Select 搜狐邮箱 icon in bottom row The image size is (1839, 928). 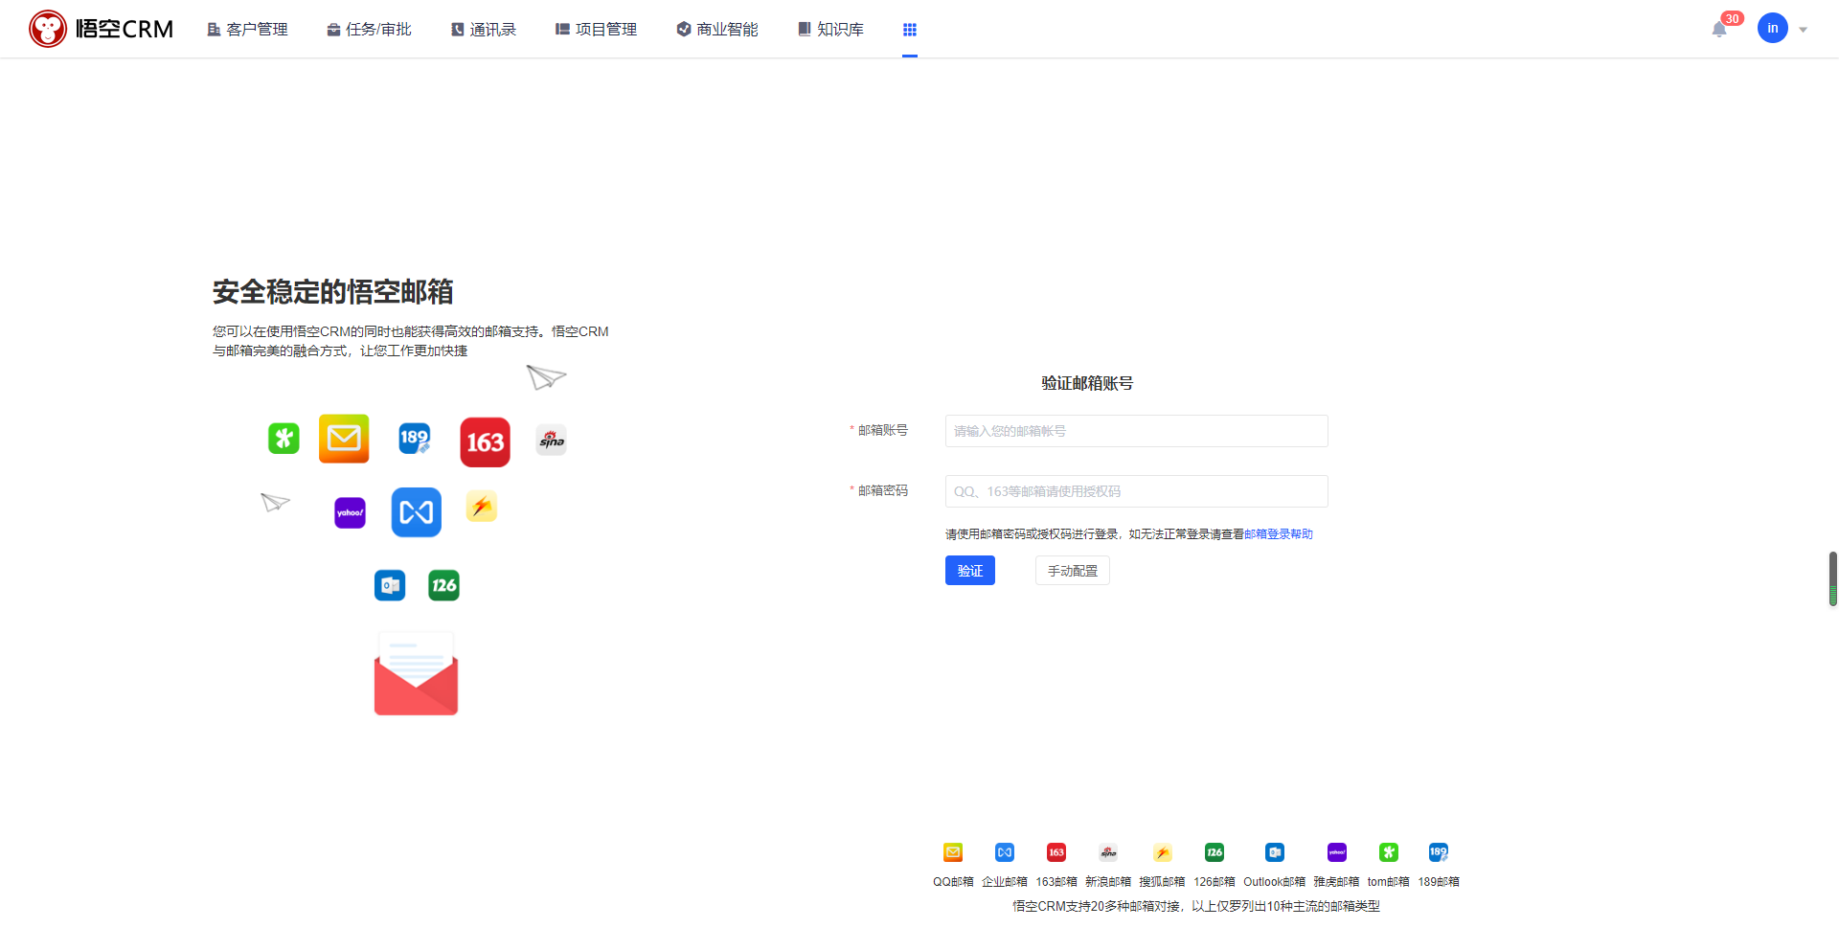pyautogui.click(x=1162, y=852)
